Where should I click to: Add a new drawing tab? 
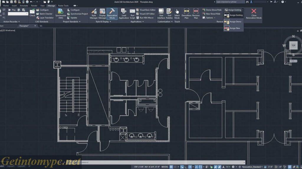coord(41,26)
